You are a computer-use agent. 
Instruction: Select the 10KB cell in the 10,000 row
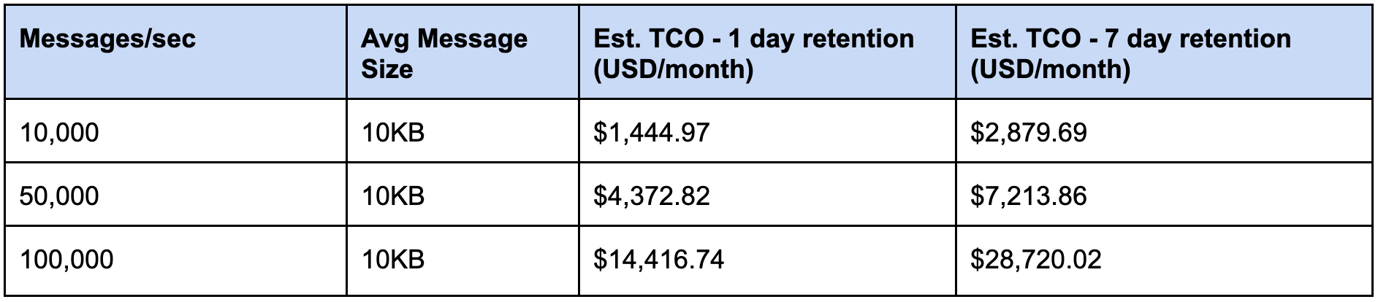tap(393, 132)
